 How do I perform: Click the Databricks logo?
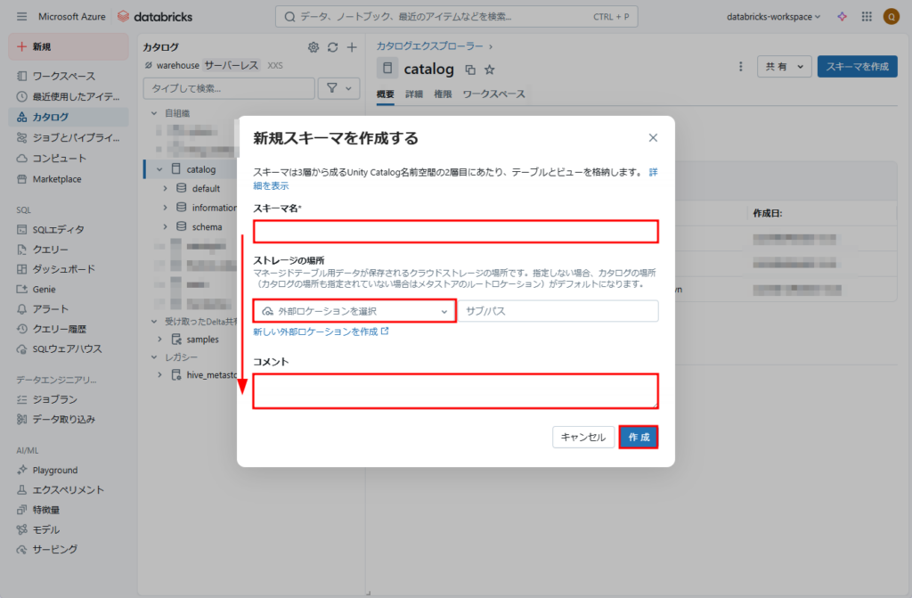coord(155,16)
